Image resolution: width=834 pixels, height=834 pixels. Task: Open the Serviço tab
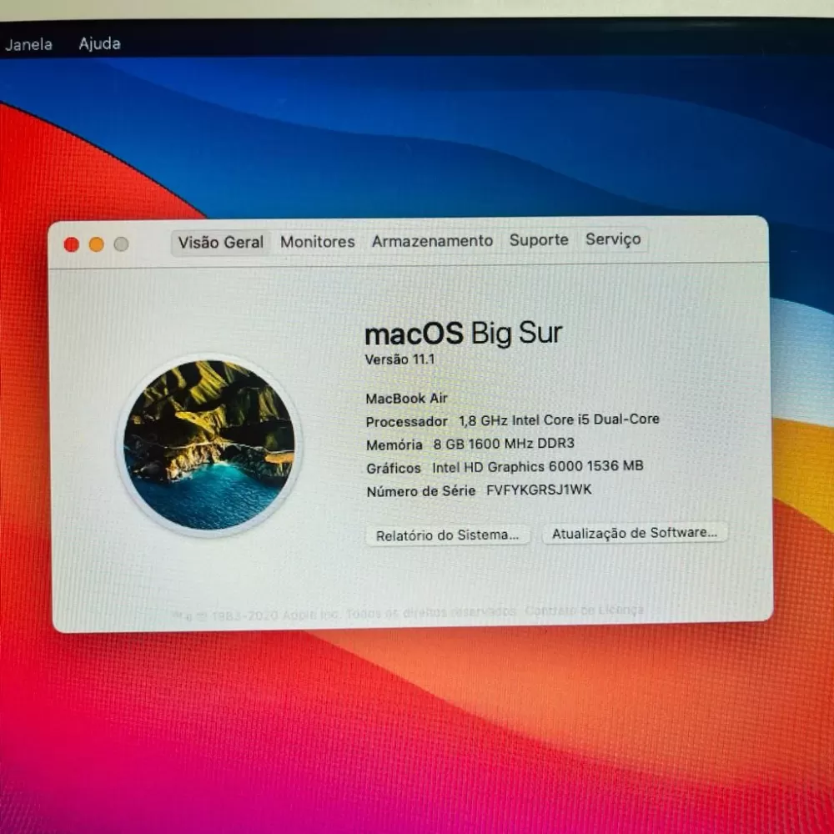[613, 239]
